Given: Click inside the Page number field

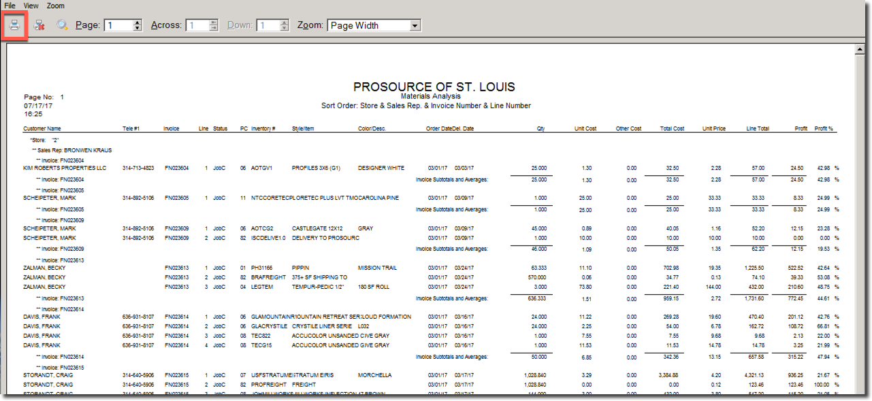Looking at the screenshot, I should (118, 26).
